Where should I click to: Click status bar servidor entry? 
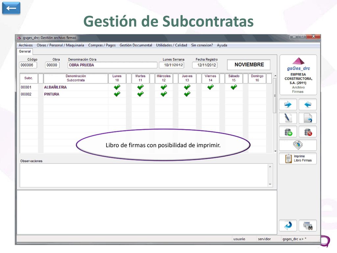[264, 239]
